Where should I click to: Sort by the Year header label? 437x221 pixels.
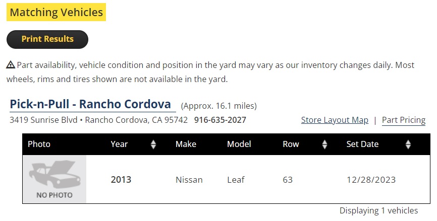click(119, 144)
